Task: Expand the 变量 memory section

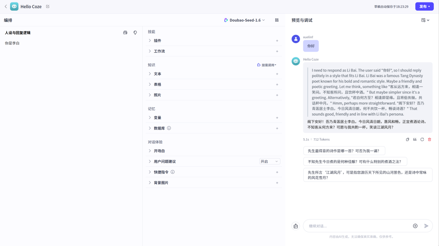Action: (x=150, y=118)
